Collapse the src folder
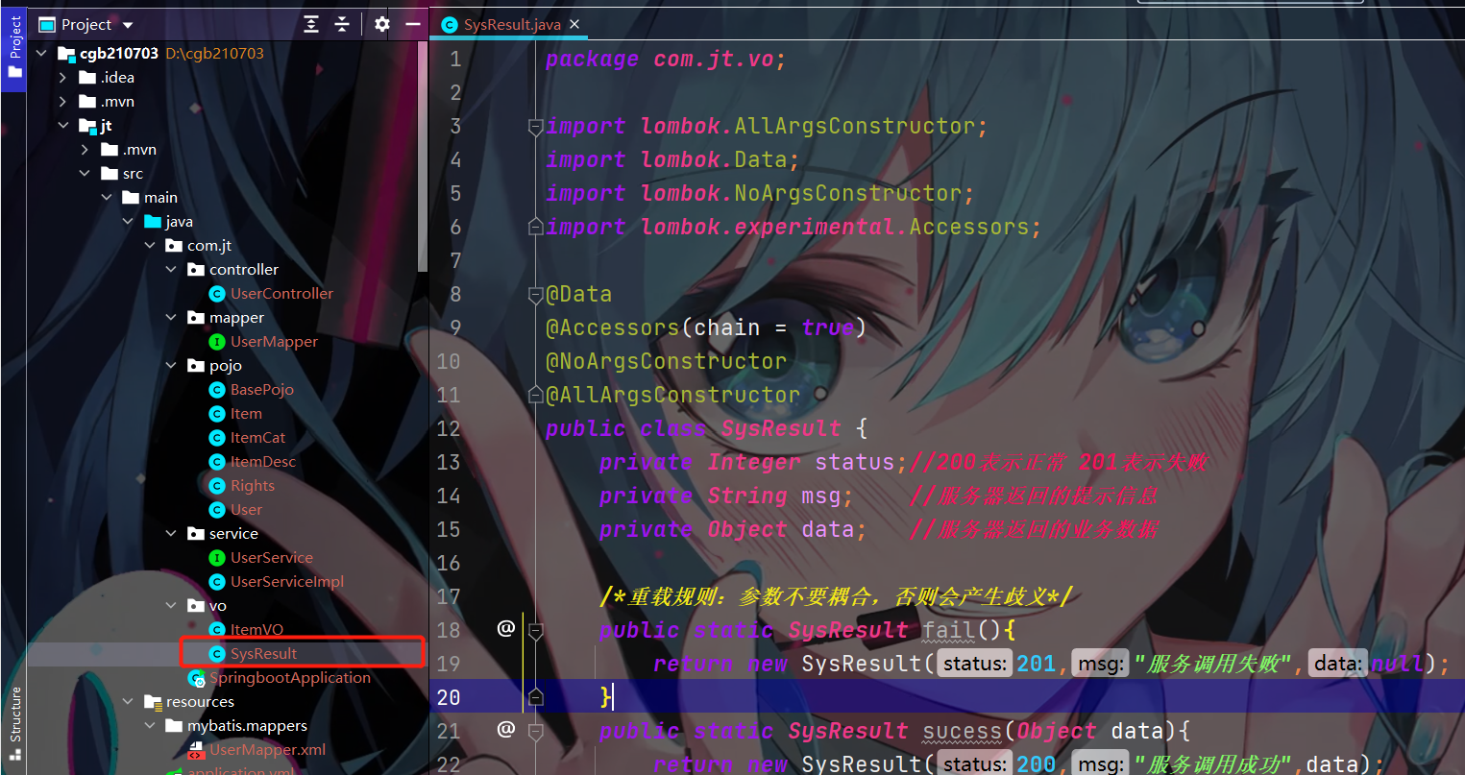 85,173
